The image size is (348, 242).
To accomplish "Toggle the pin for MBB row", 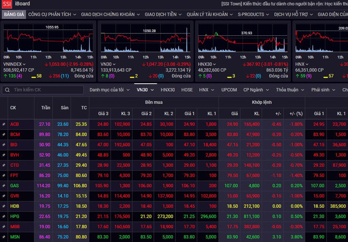I will click(x=4, y=226).
